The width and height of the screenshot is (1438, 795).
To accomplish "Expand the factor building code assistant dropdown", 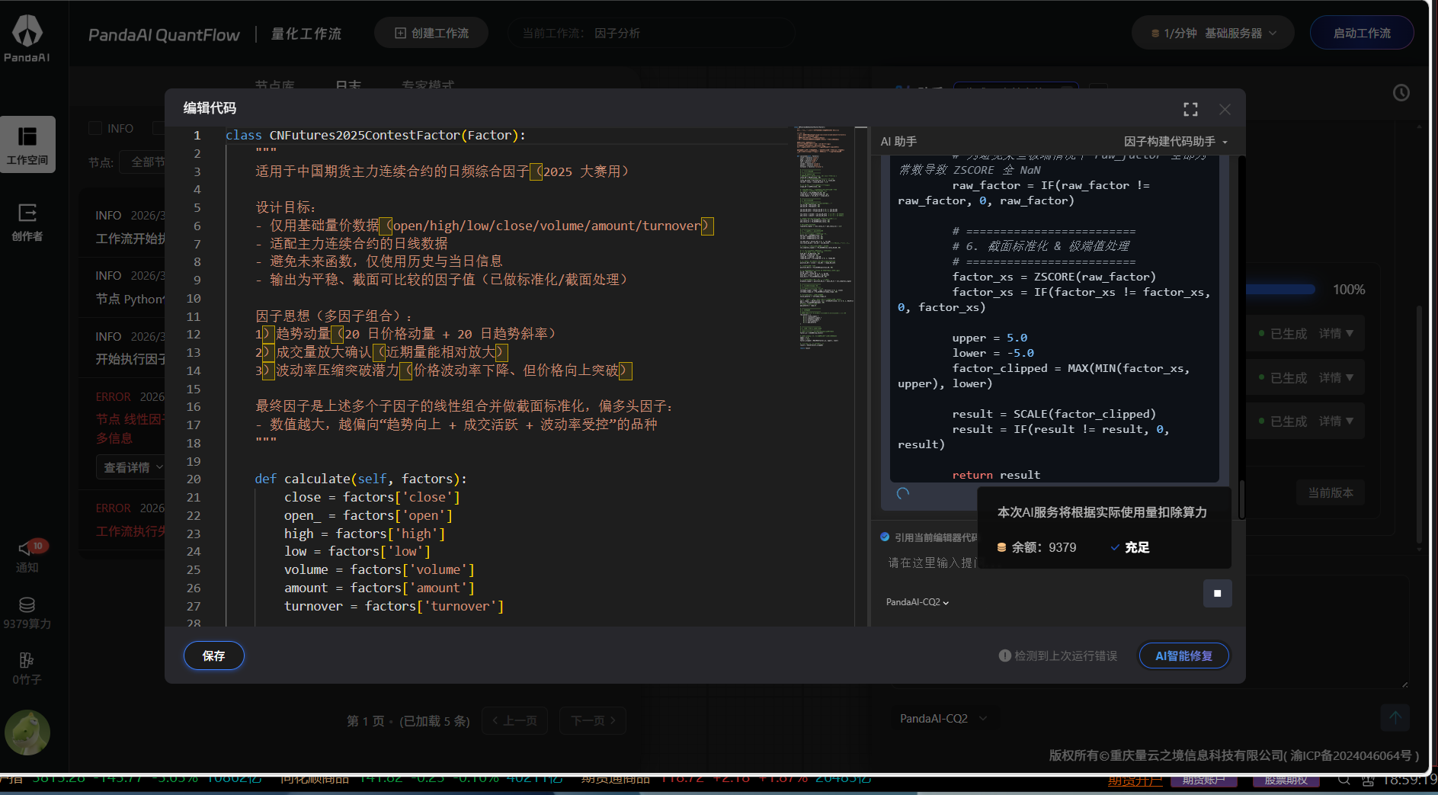I will pos(1175,142).
